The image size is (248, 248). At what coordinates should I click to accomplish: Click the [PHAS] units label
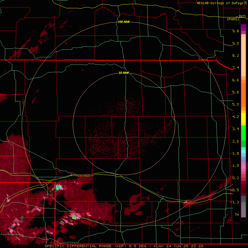[x=233, y=19]
